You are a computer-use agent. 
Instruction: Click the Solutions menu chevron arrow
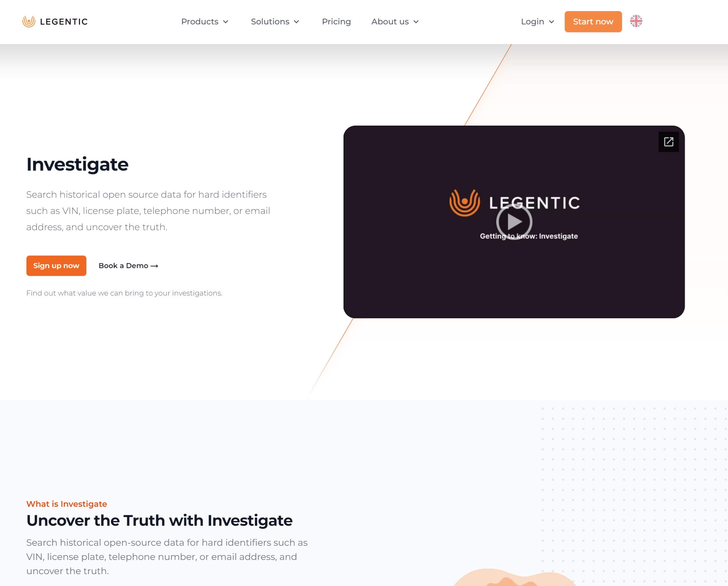coord(297,22)
